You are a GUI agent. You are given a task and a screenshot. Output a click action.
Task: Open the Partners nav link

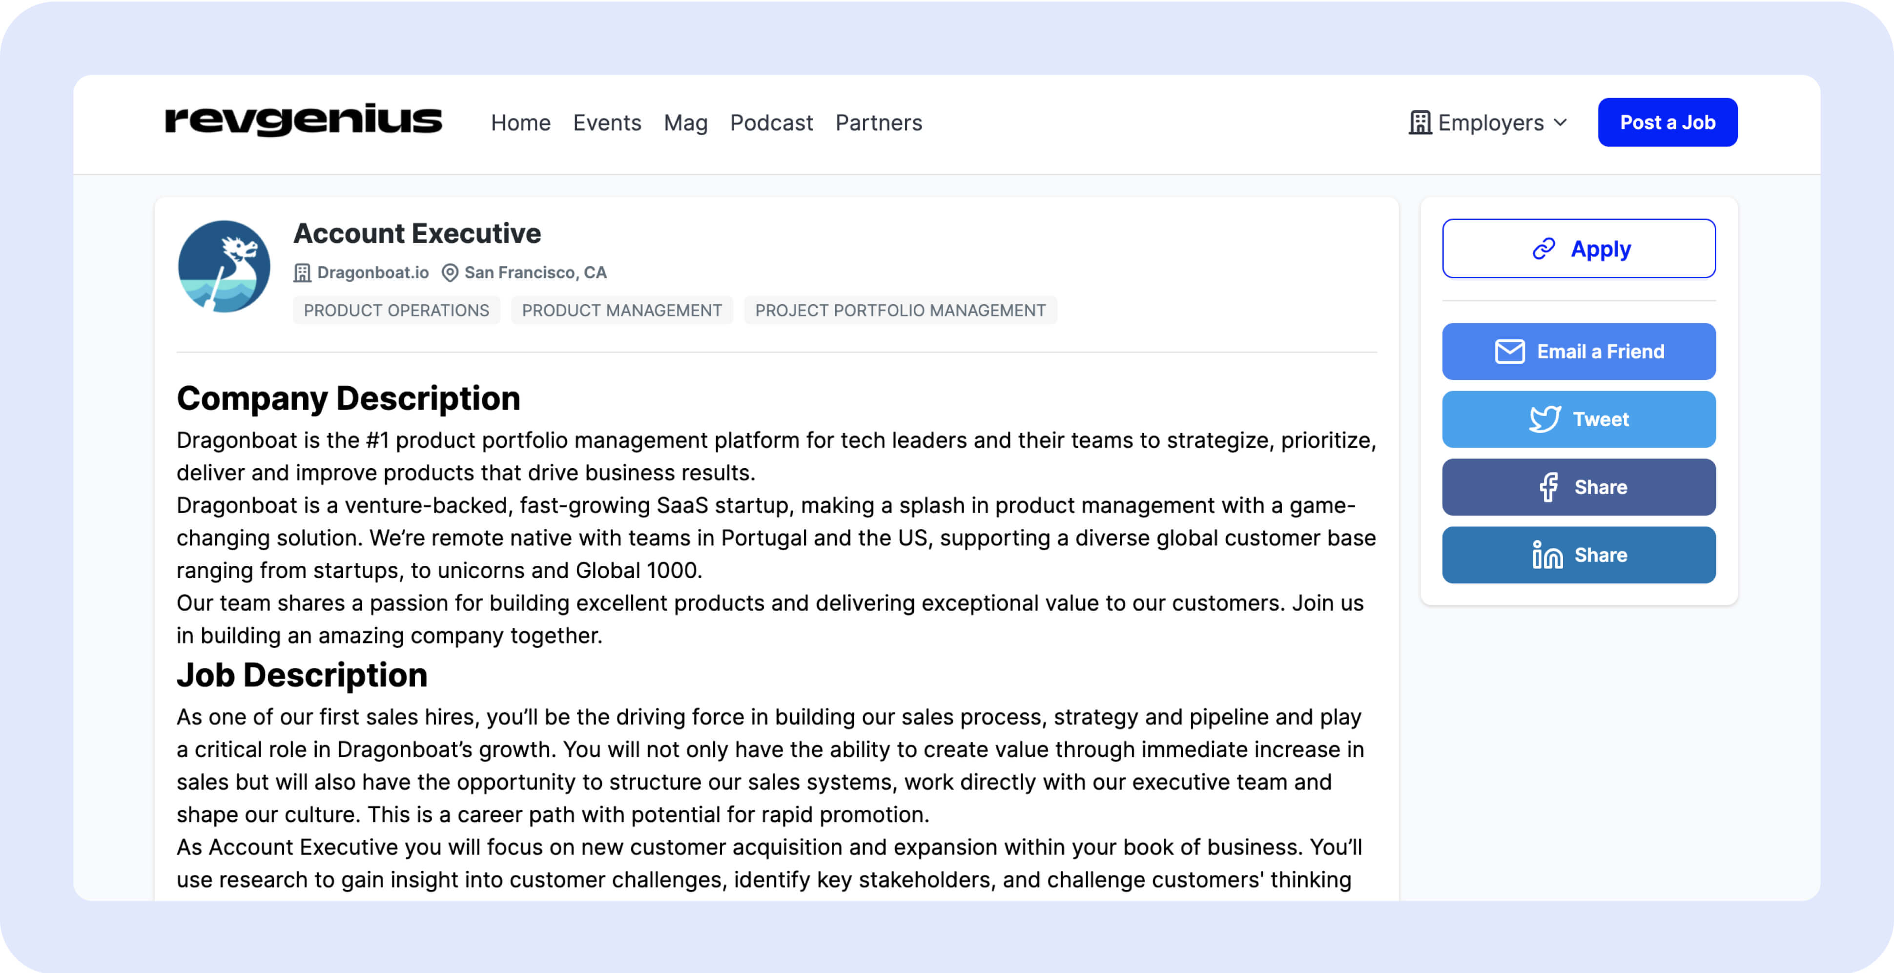coord(879,123)
